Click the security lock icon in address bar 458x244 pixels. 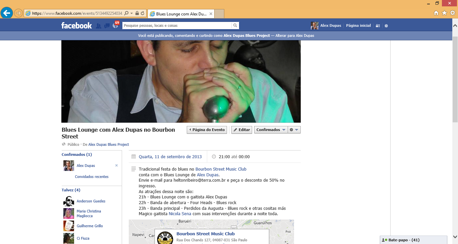click(x=137, y=13)
